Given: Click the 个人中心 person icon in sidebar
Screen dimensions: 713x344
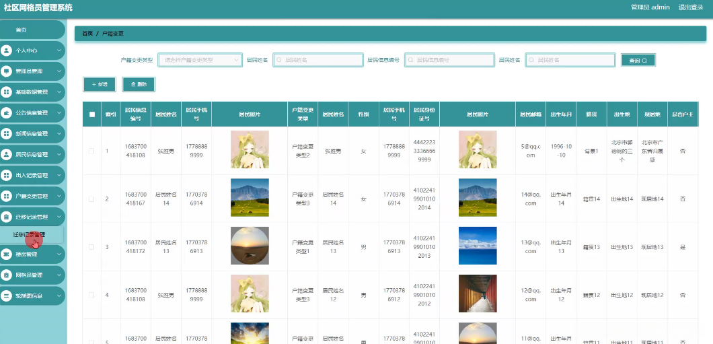Looking at the screenshot, I should point(6,50).
